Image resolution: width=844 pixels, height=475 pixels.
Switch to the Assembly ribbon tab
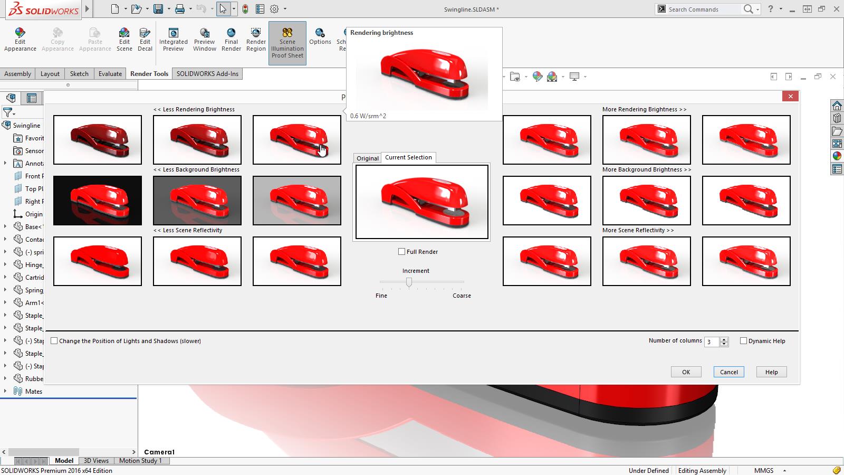pyautogui.click(x=18, y=73)
